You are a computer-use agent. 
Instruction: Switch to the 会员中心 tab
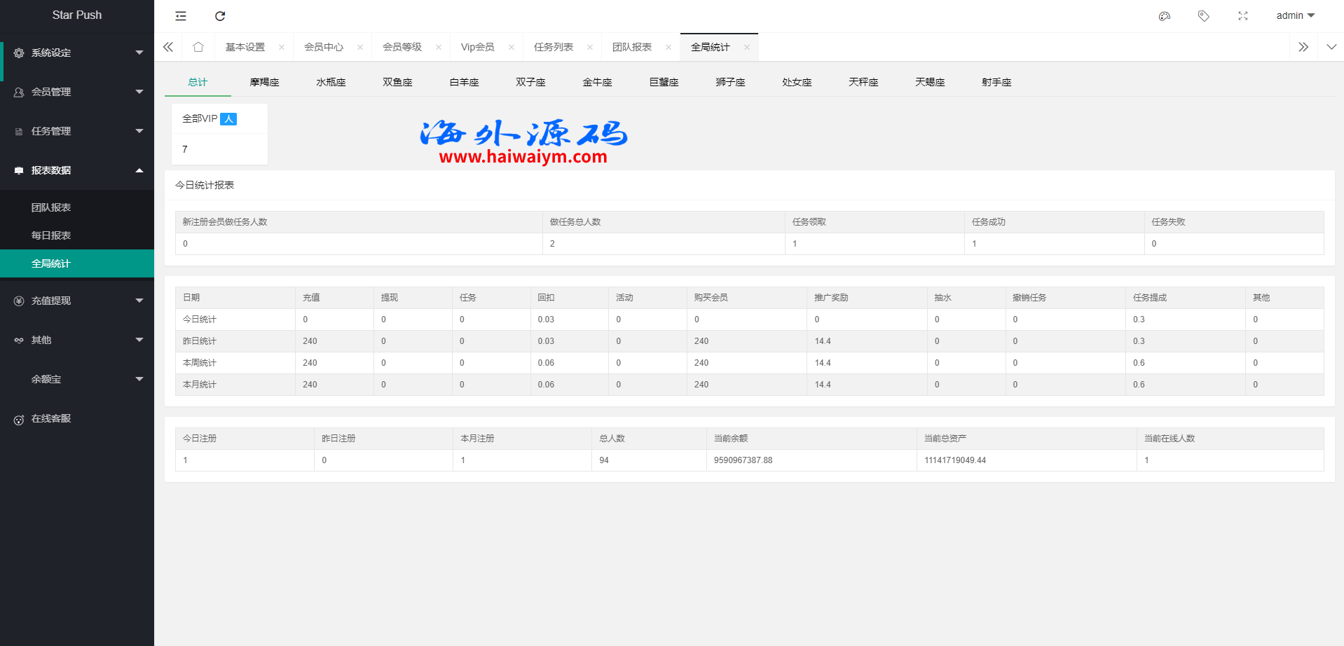(x=324, y=47)
